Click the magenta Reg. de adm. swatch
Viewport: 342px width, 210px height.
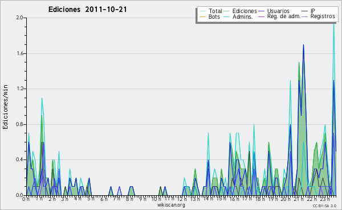coord(261,16)
